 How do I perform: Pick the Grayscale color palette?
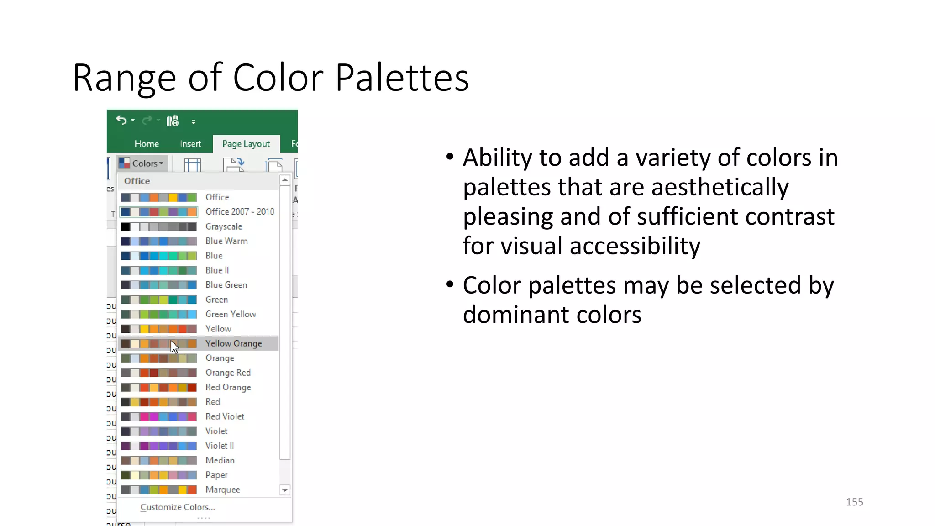click(x=224, y=226)
